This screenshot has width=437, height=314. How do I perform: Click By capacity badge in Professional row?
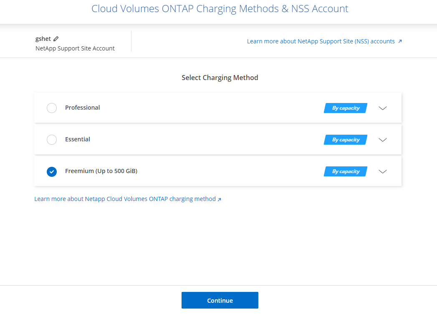click(346, 108)
